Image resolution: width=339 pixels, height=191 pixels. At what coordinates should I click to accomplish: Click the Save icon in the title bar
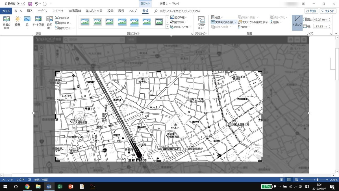30,4
